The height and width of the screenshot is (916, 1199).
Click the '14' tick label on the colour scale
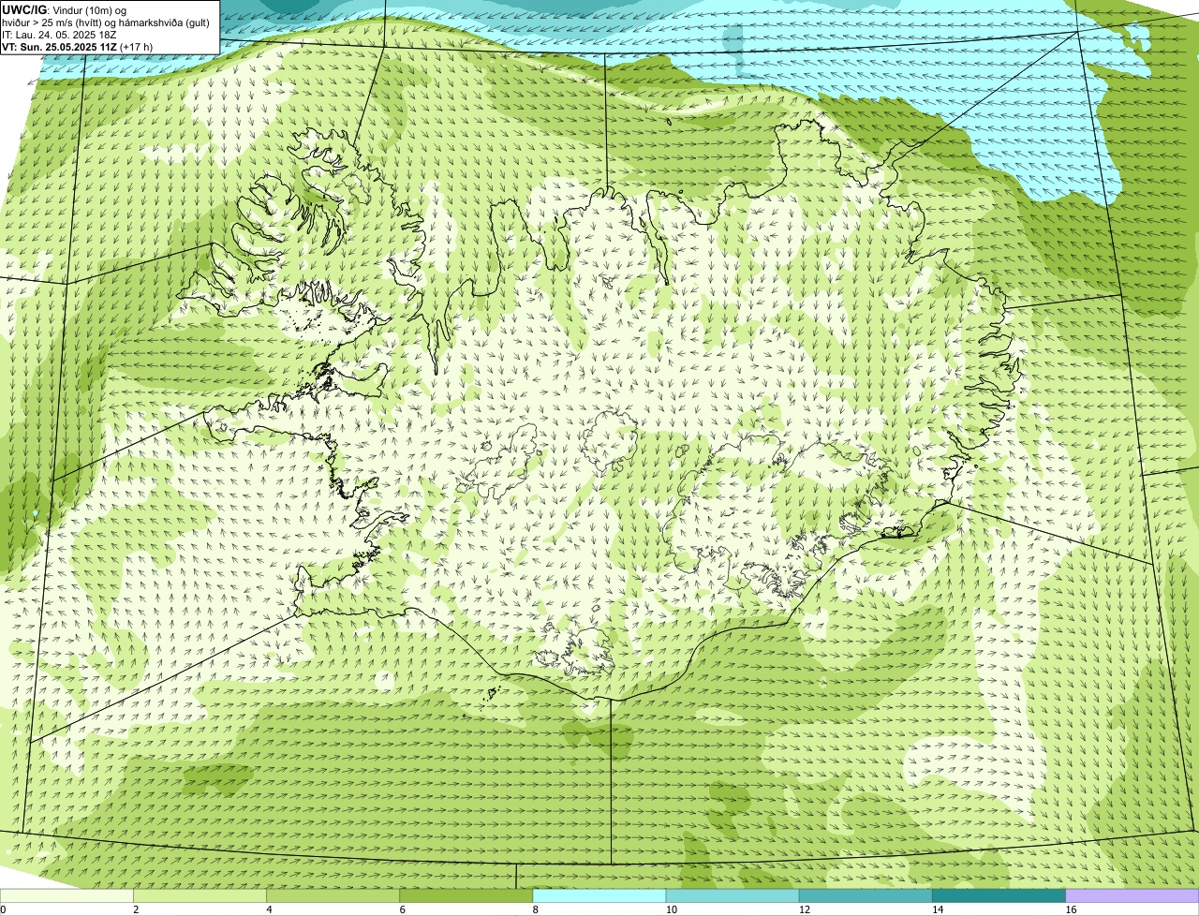[938, 909]
